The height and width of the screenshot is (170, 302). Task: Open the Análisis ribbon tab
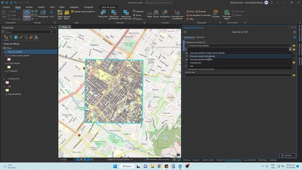(42, 7)
